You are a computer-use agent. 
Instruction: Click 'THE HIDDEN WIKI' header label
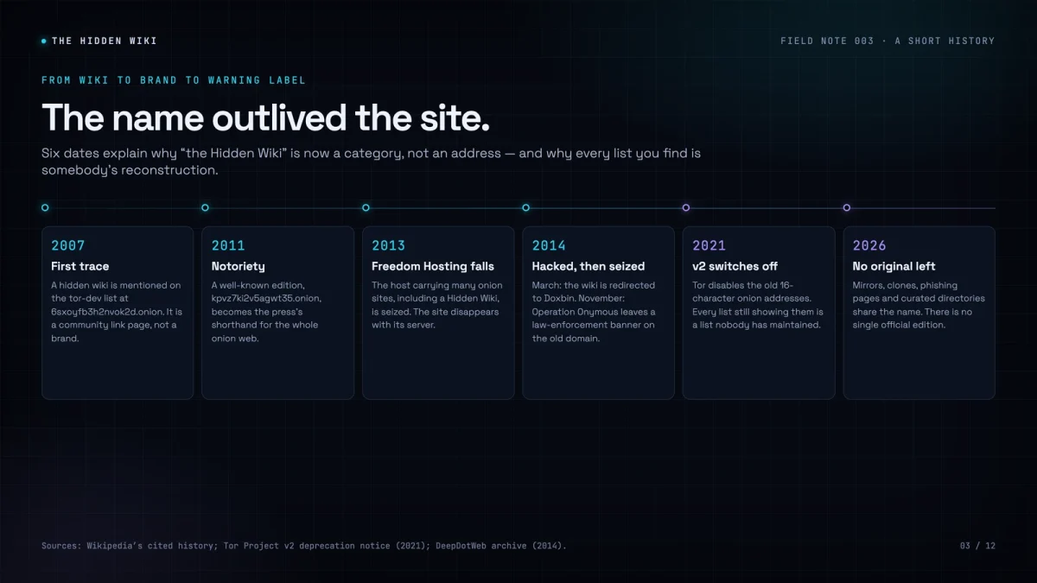click(x=105, y=41)
